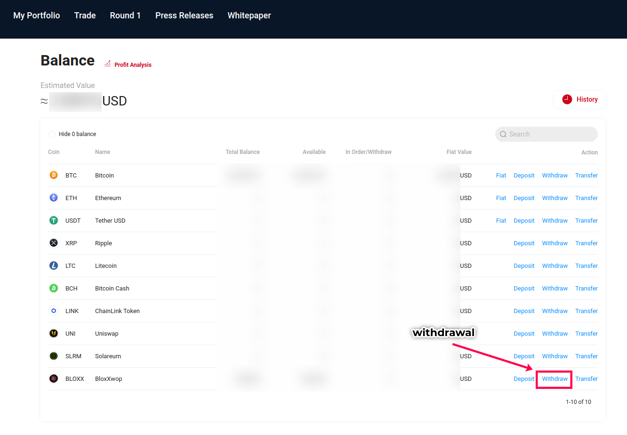Open the Whitepaper nav link
627x435 pixels.
[x=249, y=16]
